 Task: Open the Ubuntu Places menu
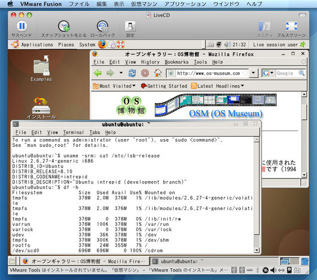(66, 45)
